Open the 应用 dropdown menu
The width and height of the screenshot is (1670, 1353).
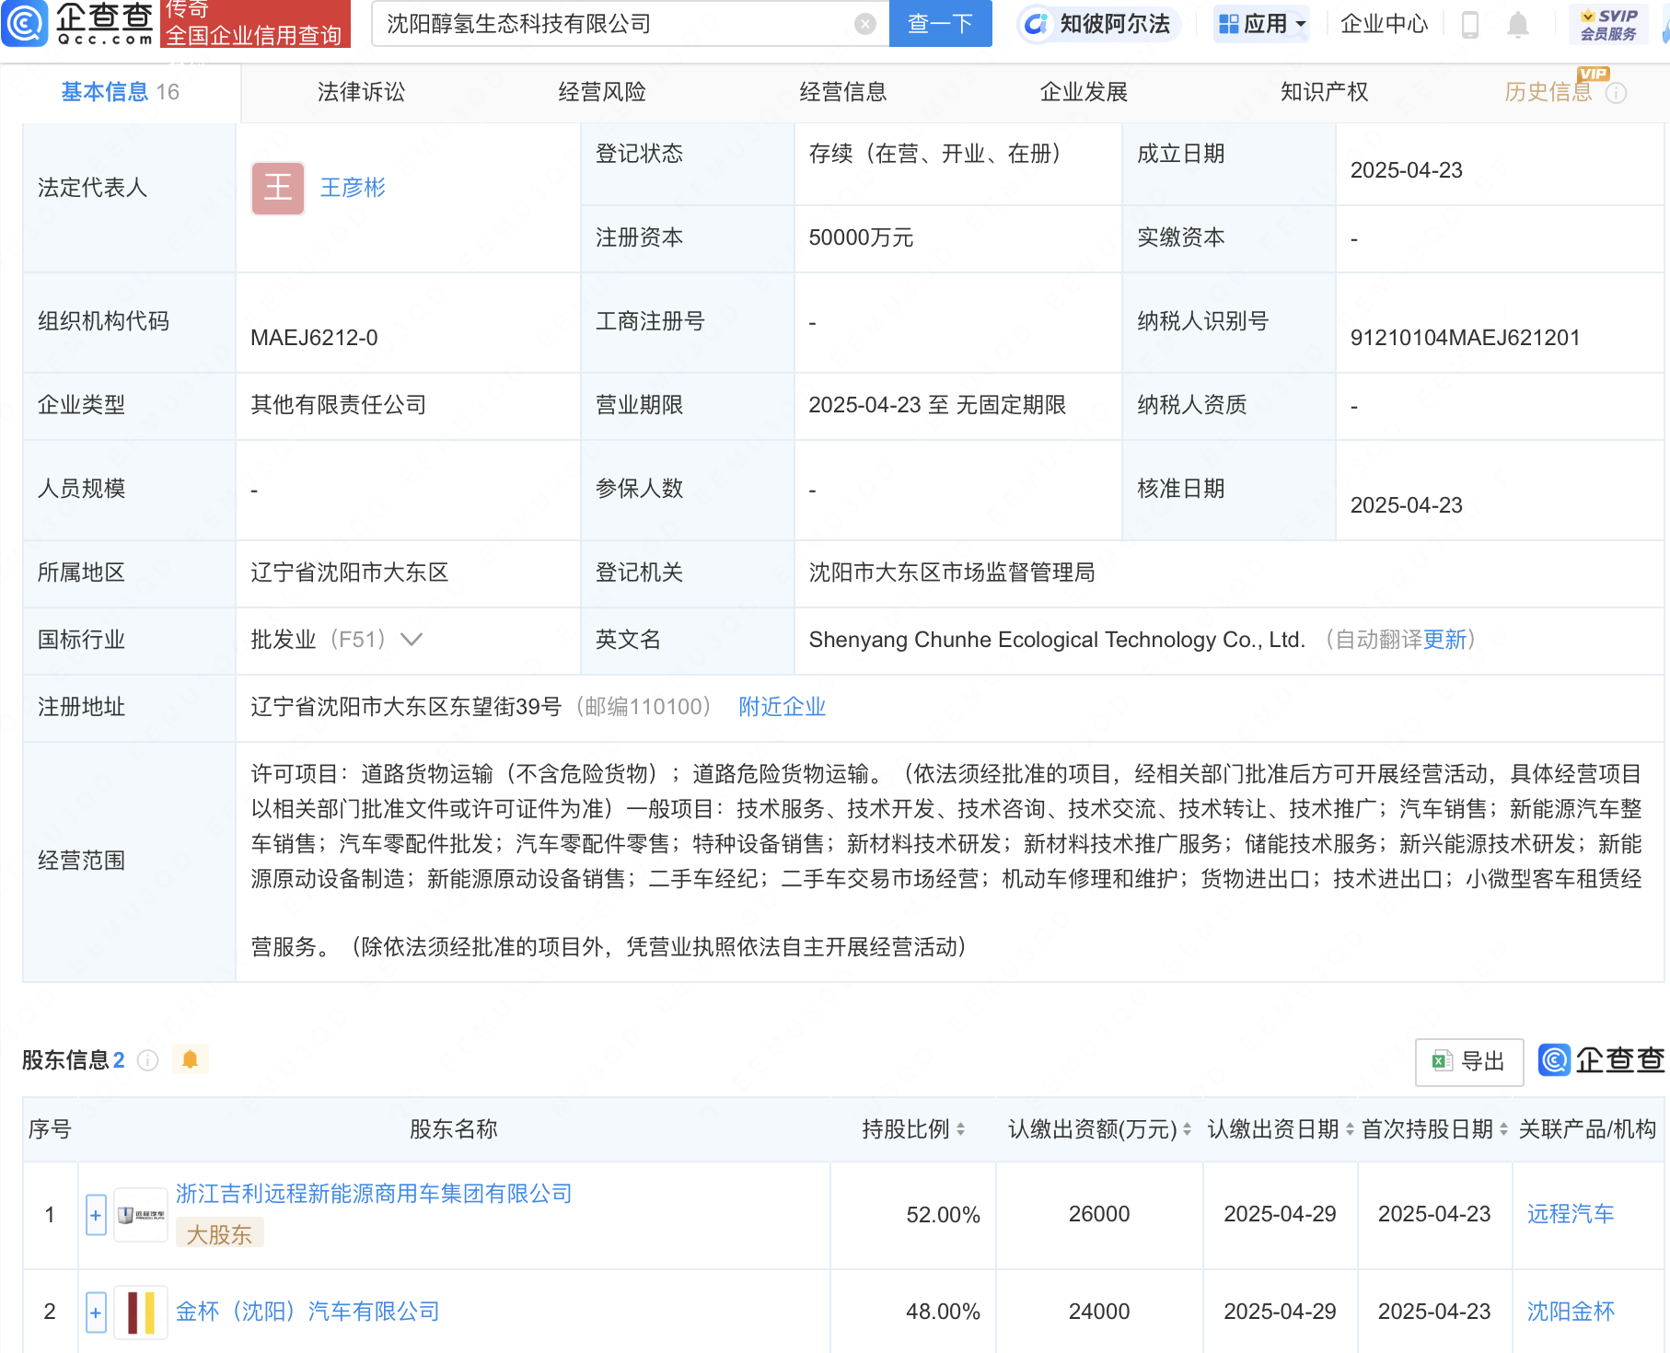point(1261,24)
